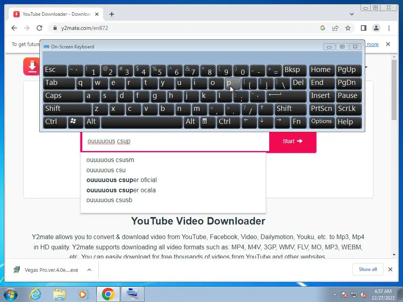Choose suggestion ouuuuous csu
The width and height of the screenshot is (403, 302).
click(x=106, y=170)
